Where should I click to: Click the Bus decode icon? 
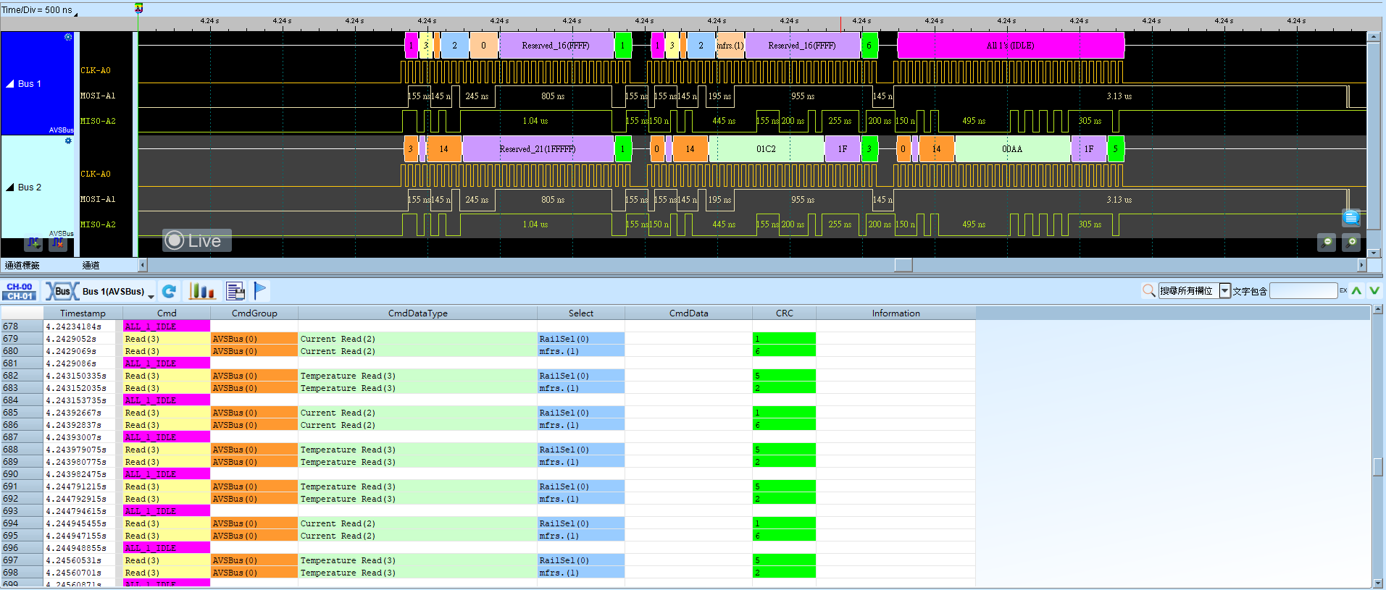tap(62, 292)
